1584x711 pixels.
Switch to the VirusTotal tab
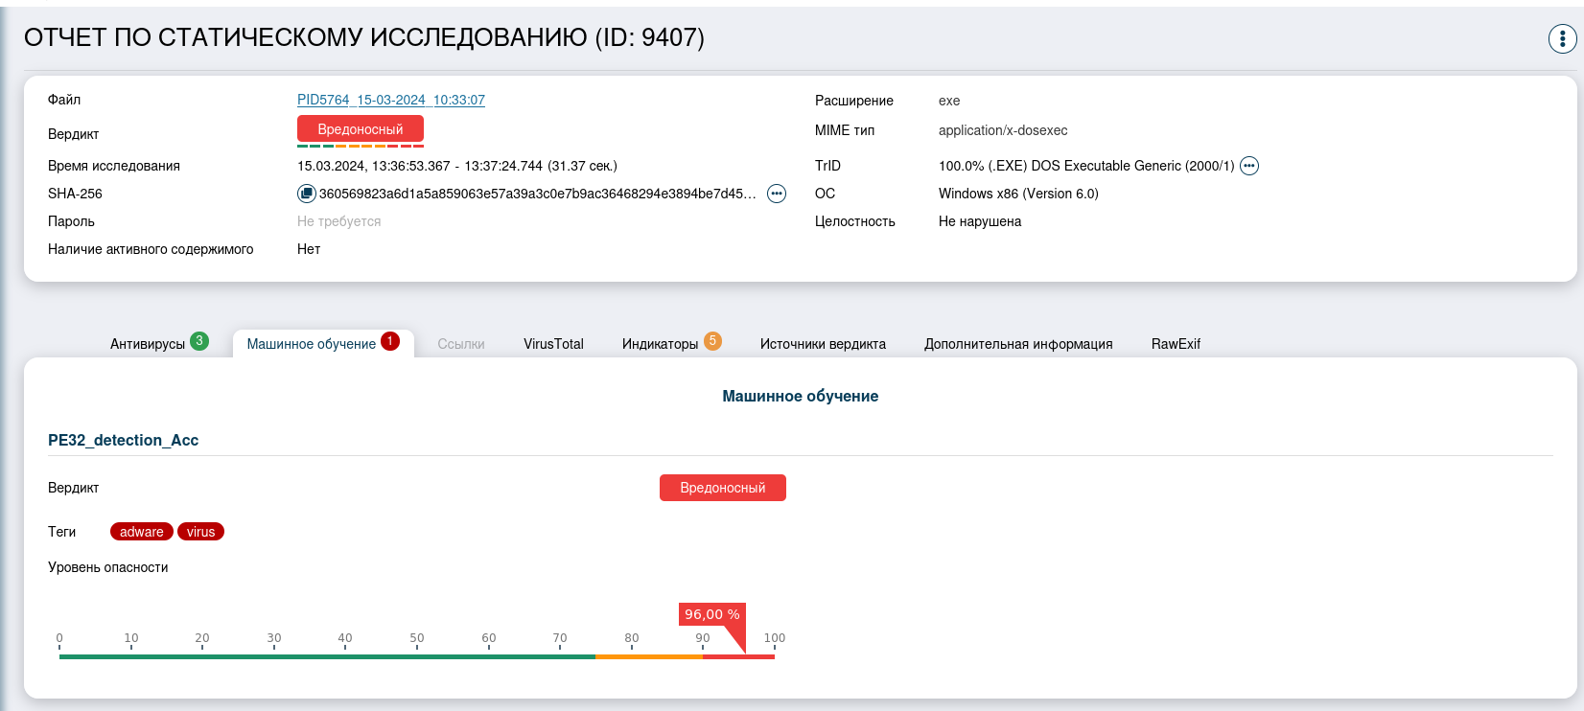[x=553, y=344]
